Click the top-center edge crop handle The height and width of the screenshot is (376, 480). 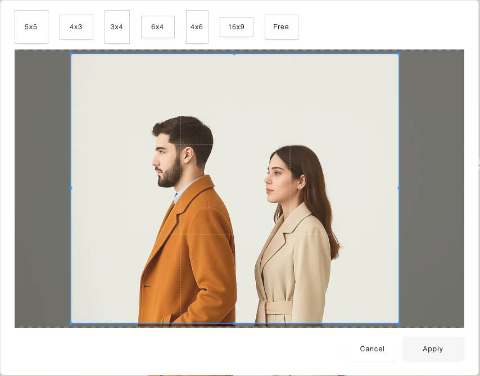[x=234, y=54]
